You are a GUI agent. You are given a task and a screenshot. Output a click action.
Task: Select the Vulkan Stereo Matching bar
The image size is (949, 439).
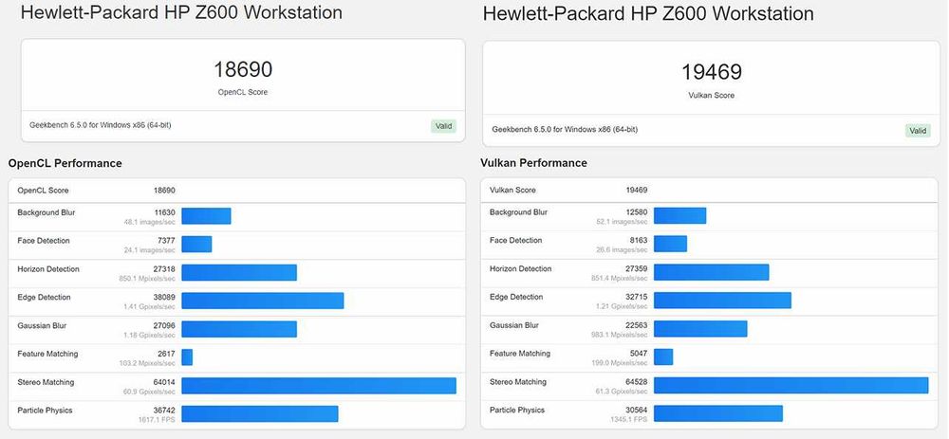[791, 385]
